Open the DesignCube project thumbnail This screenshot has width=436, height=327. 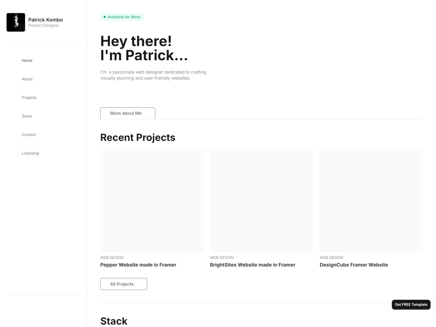pos(371,200)
